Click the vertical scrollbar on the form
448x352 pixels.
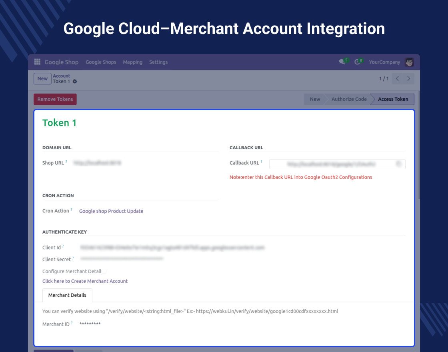[x=419, y=145]
